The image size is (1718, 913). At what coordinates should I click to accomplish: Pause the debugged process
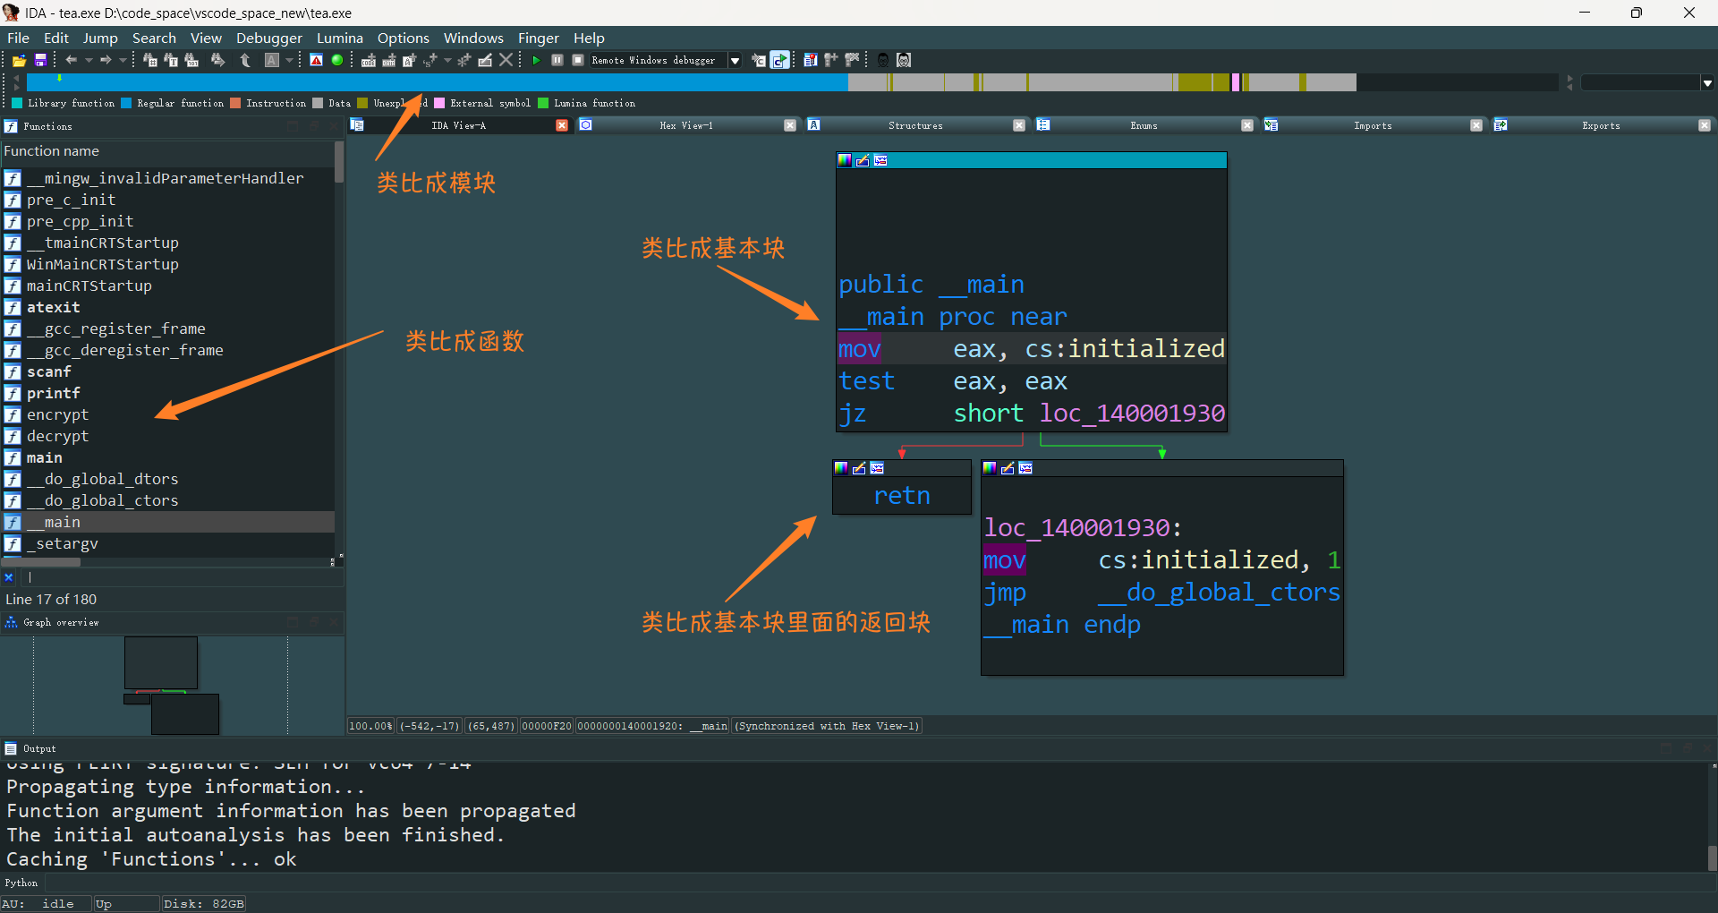557,60
